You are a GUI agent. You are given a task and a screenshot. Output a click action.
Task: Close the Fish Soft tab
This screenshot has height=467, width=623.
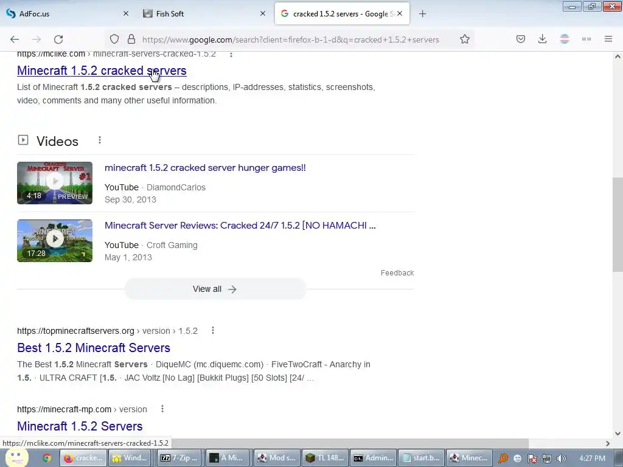[x=263, y=13]
